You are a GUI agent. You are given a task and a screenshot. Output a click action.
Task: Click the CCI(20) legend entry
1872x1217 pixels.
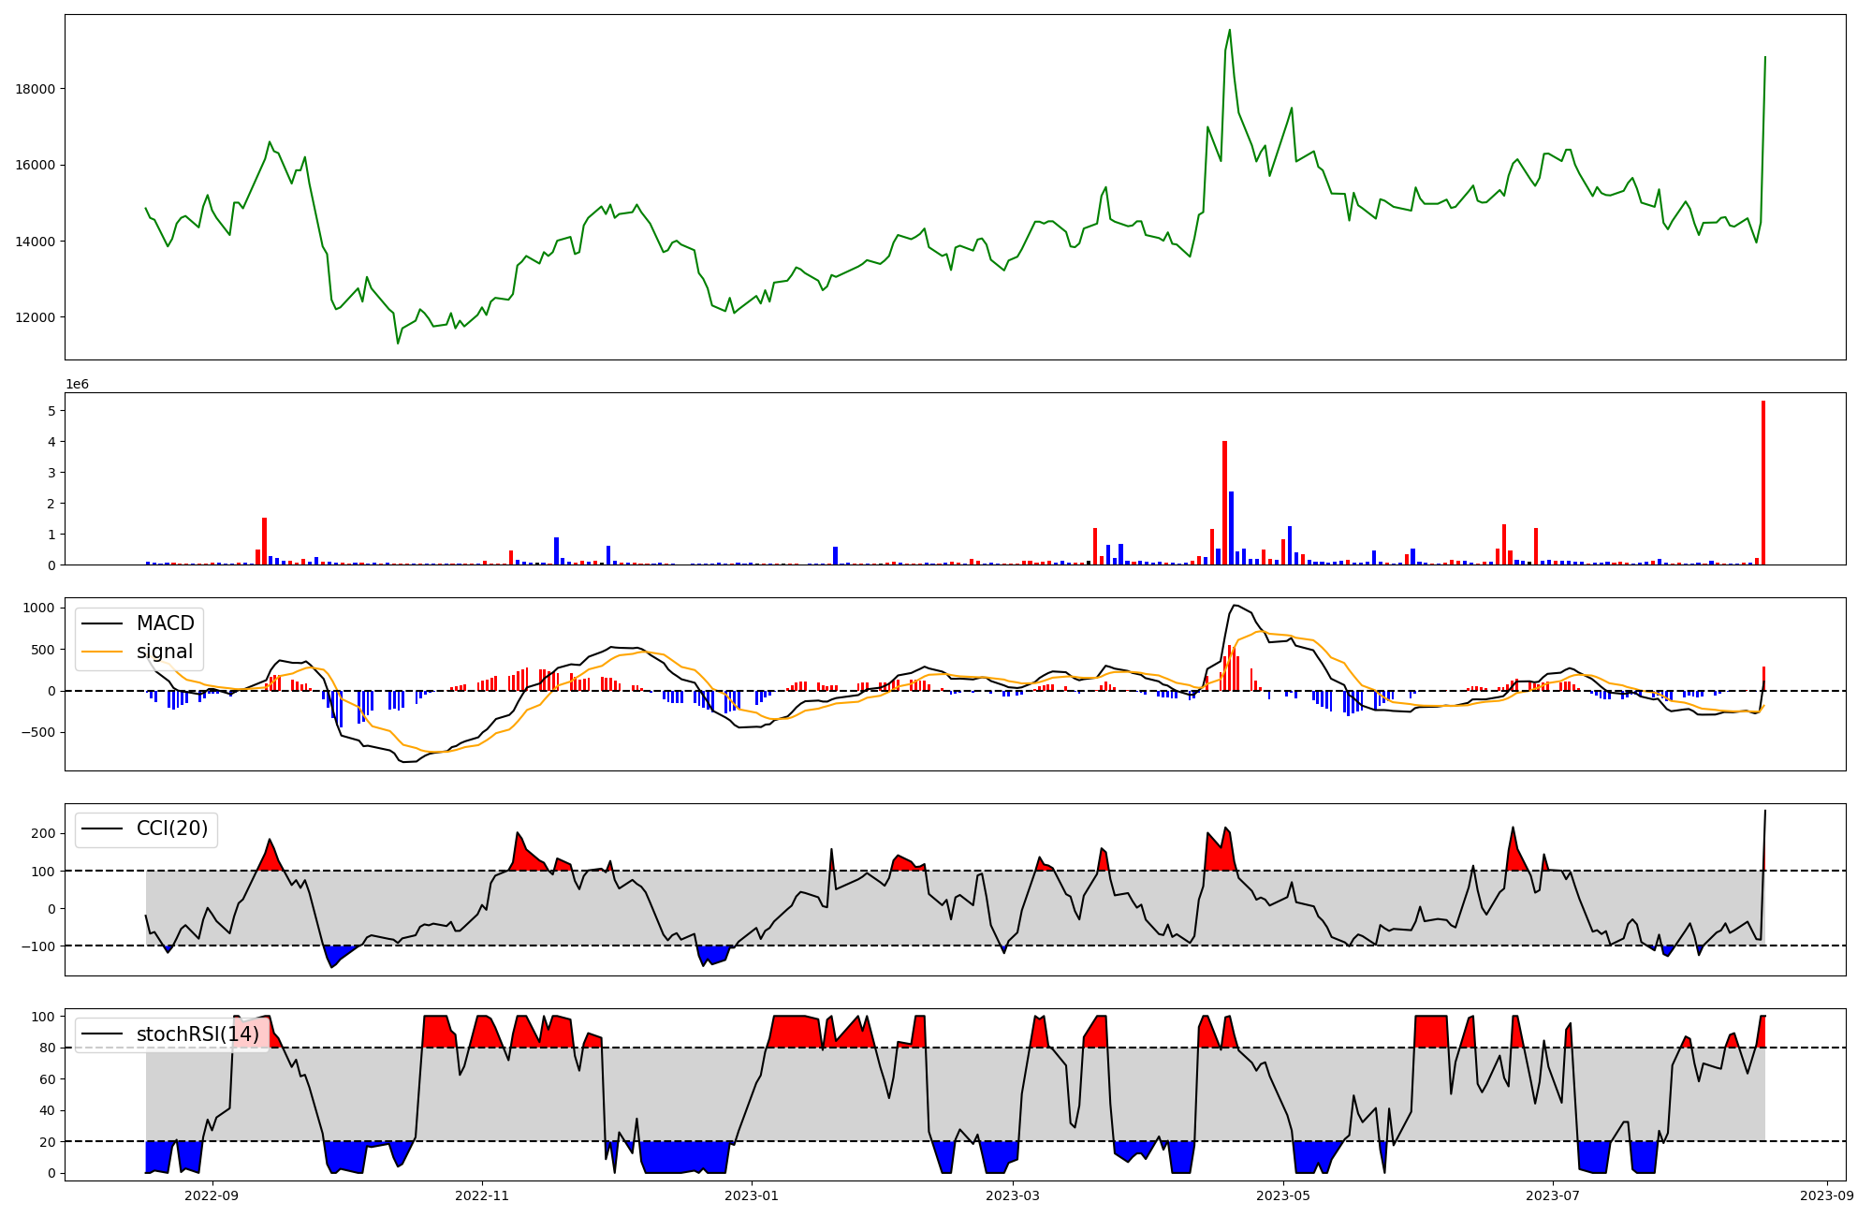click(171, 828)
